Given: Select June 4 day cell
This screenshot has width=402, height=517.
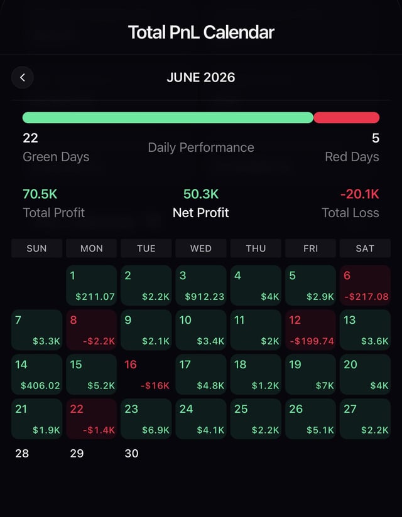Looking at the screenshot, I should point(256,285).
